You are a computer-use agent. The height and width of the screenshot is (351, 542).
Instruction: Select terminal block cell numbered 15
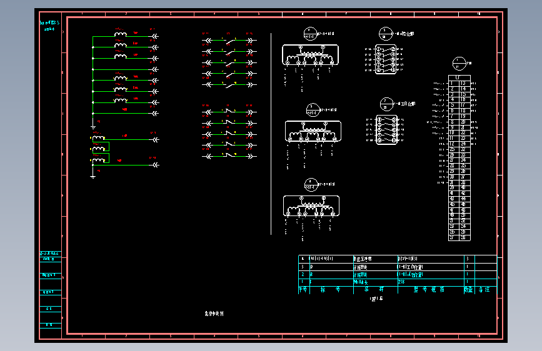click(464, 94)
